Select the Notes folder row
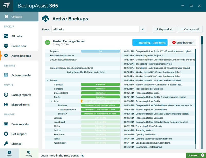 pos(82,126)
